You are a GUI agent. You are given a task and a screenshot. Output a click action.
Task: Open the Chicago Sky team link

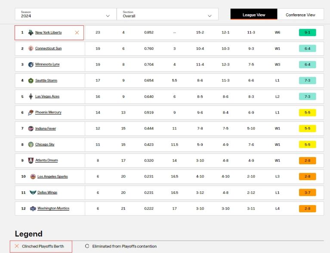coord(45,145)
